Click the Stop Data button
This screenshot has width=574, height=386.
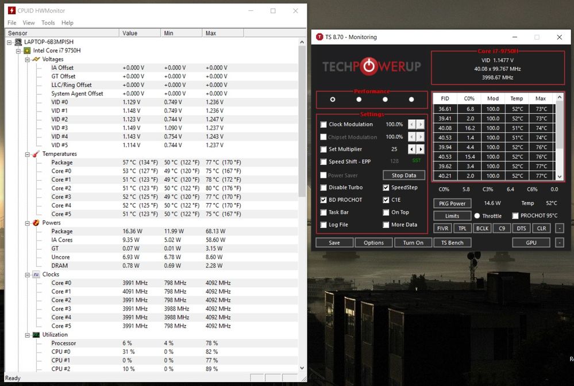[x=404, y=175]
